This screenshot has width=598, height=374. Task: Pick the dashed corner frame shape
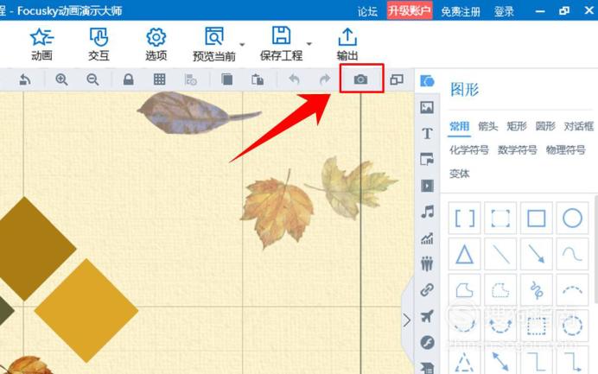pos(500,219)
